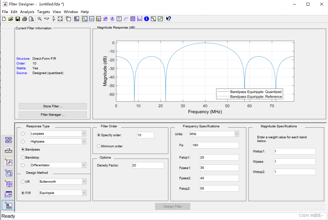
Task: Select the Zoom Y-axis tool
Action: pos(54,19)
